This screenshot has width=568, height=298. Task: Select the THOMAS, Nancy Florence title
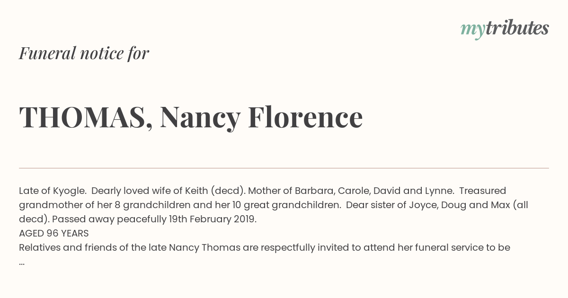(191, 117)
